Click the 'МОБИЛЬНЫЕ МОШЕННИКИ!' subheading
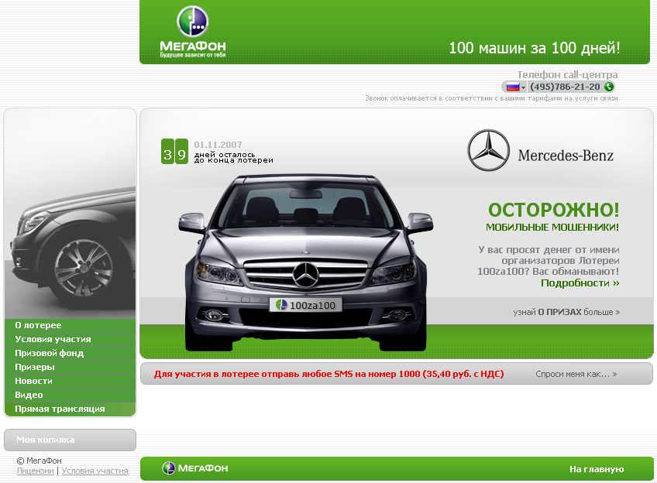The image size is (657, 483). pos(552,228)
